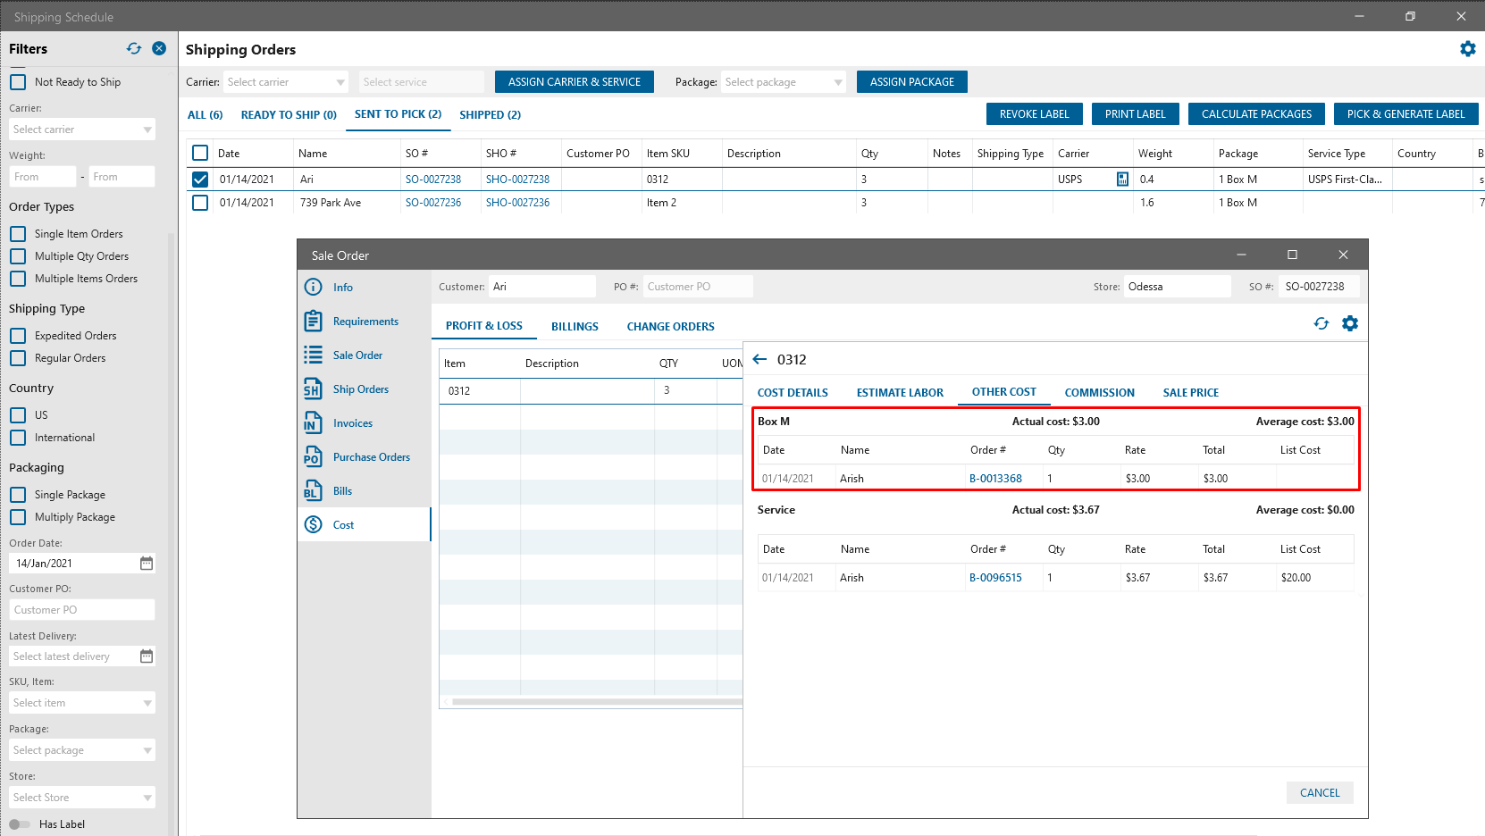Enable the Not Ready to Ship checkbox
This screenshot has width=1485, height=836.
18,82
